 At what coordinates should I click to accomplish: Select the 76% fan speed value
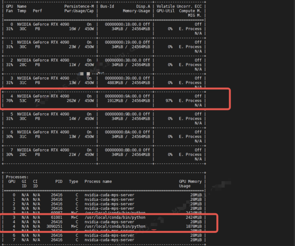coord(9,101)
